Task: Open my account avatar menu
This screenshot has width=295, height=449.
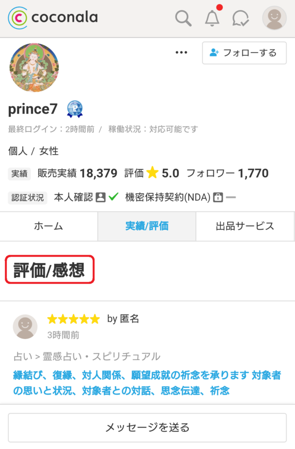Action: point(274,19)
